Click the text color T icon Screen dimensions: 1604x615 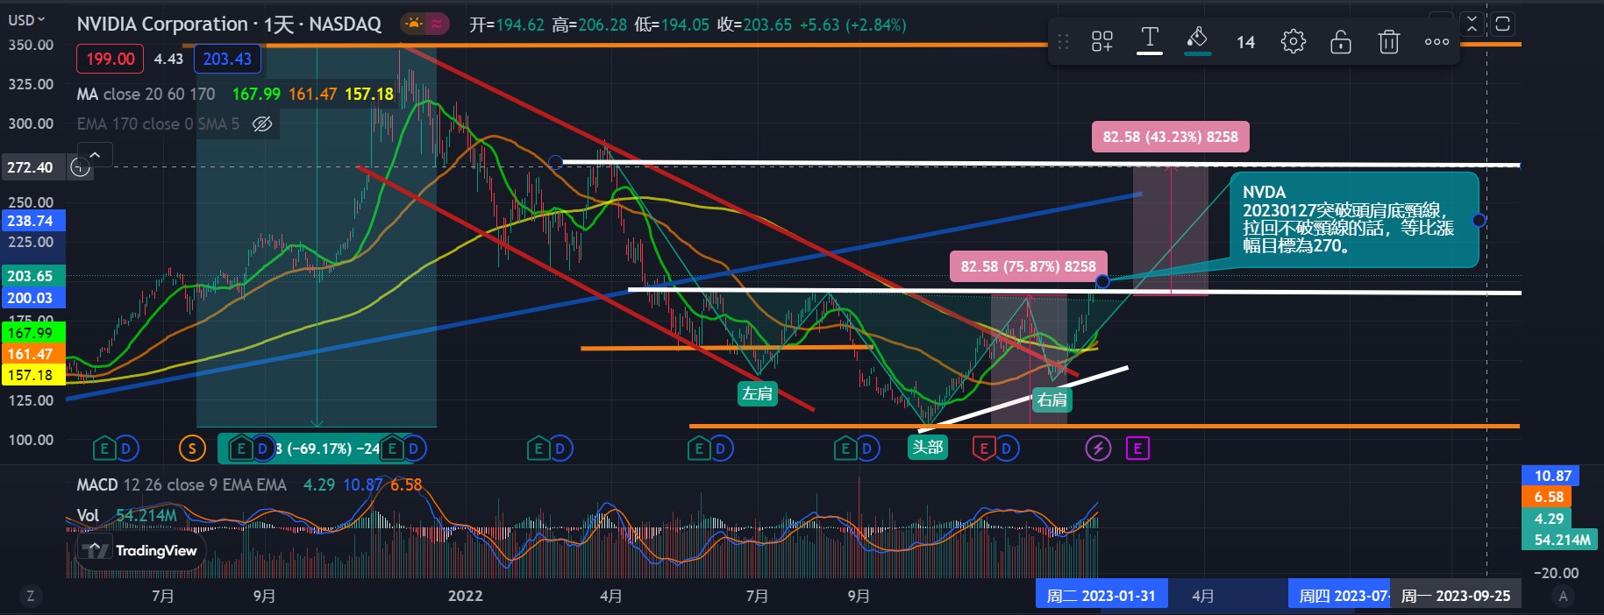click(x=1149, y=39)
